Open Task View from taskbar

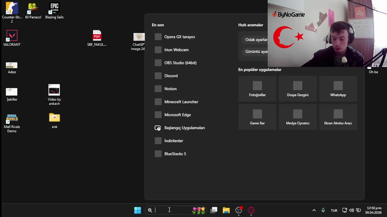point(214,210)
